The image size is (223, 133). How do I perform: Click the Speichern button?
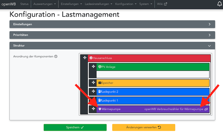[75, 127]
